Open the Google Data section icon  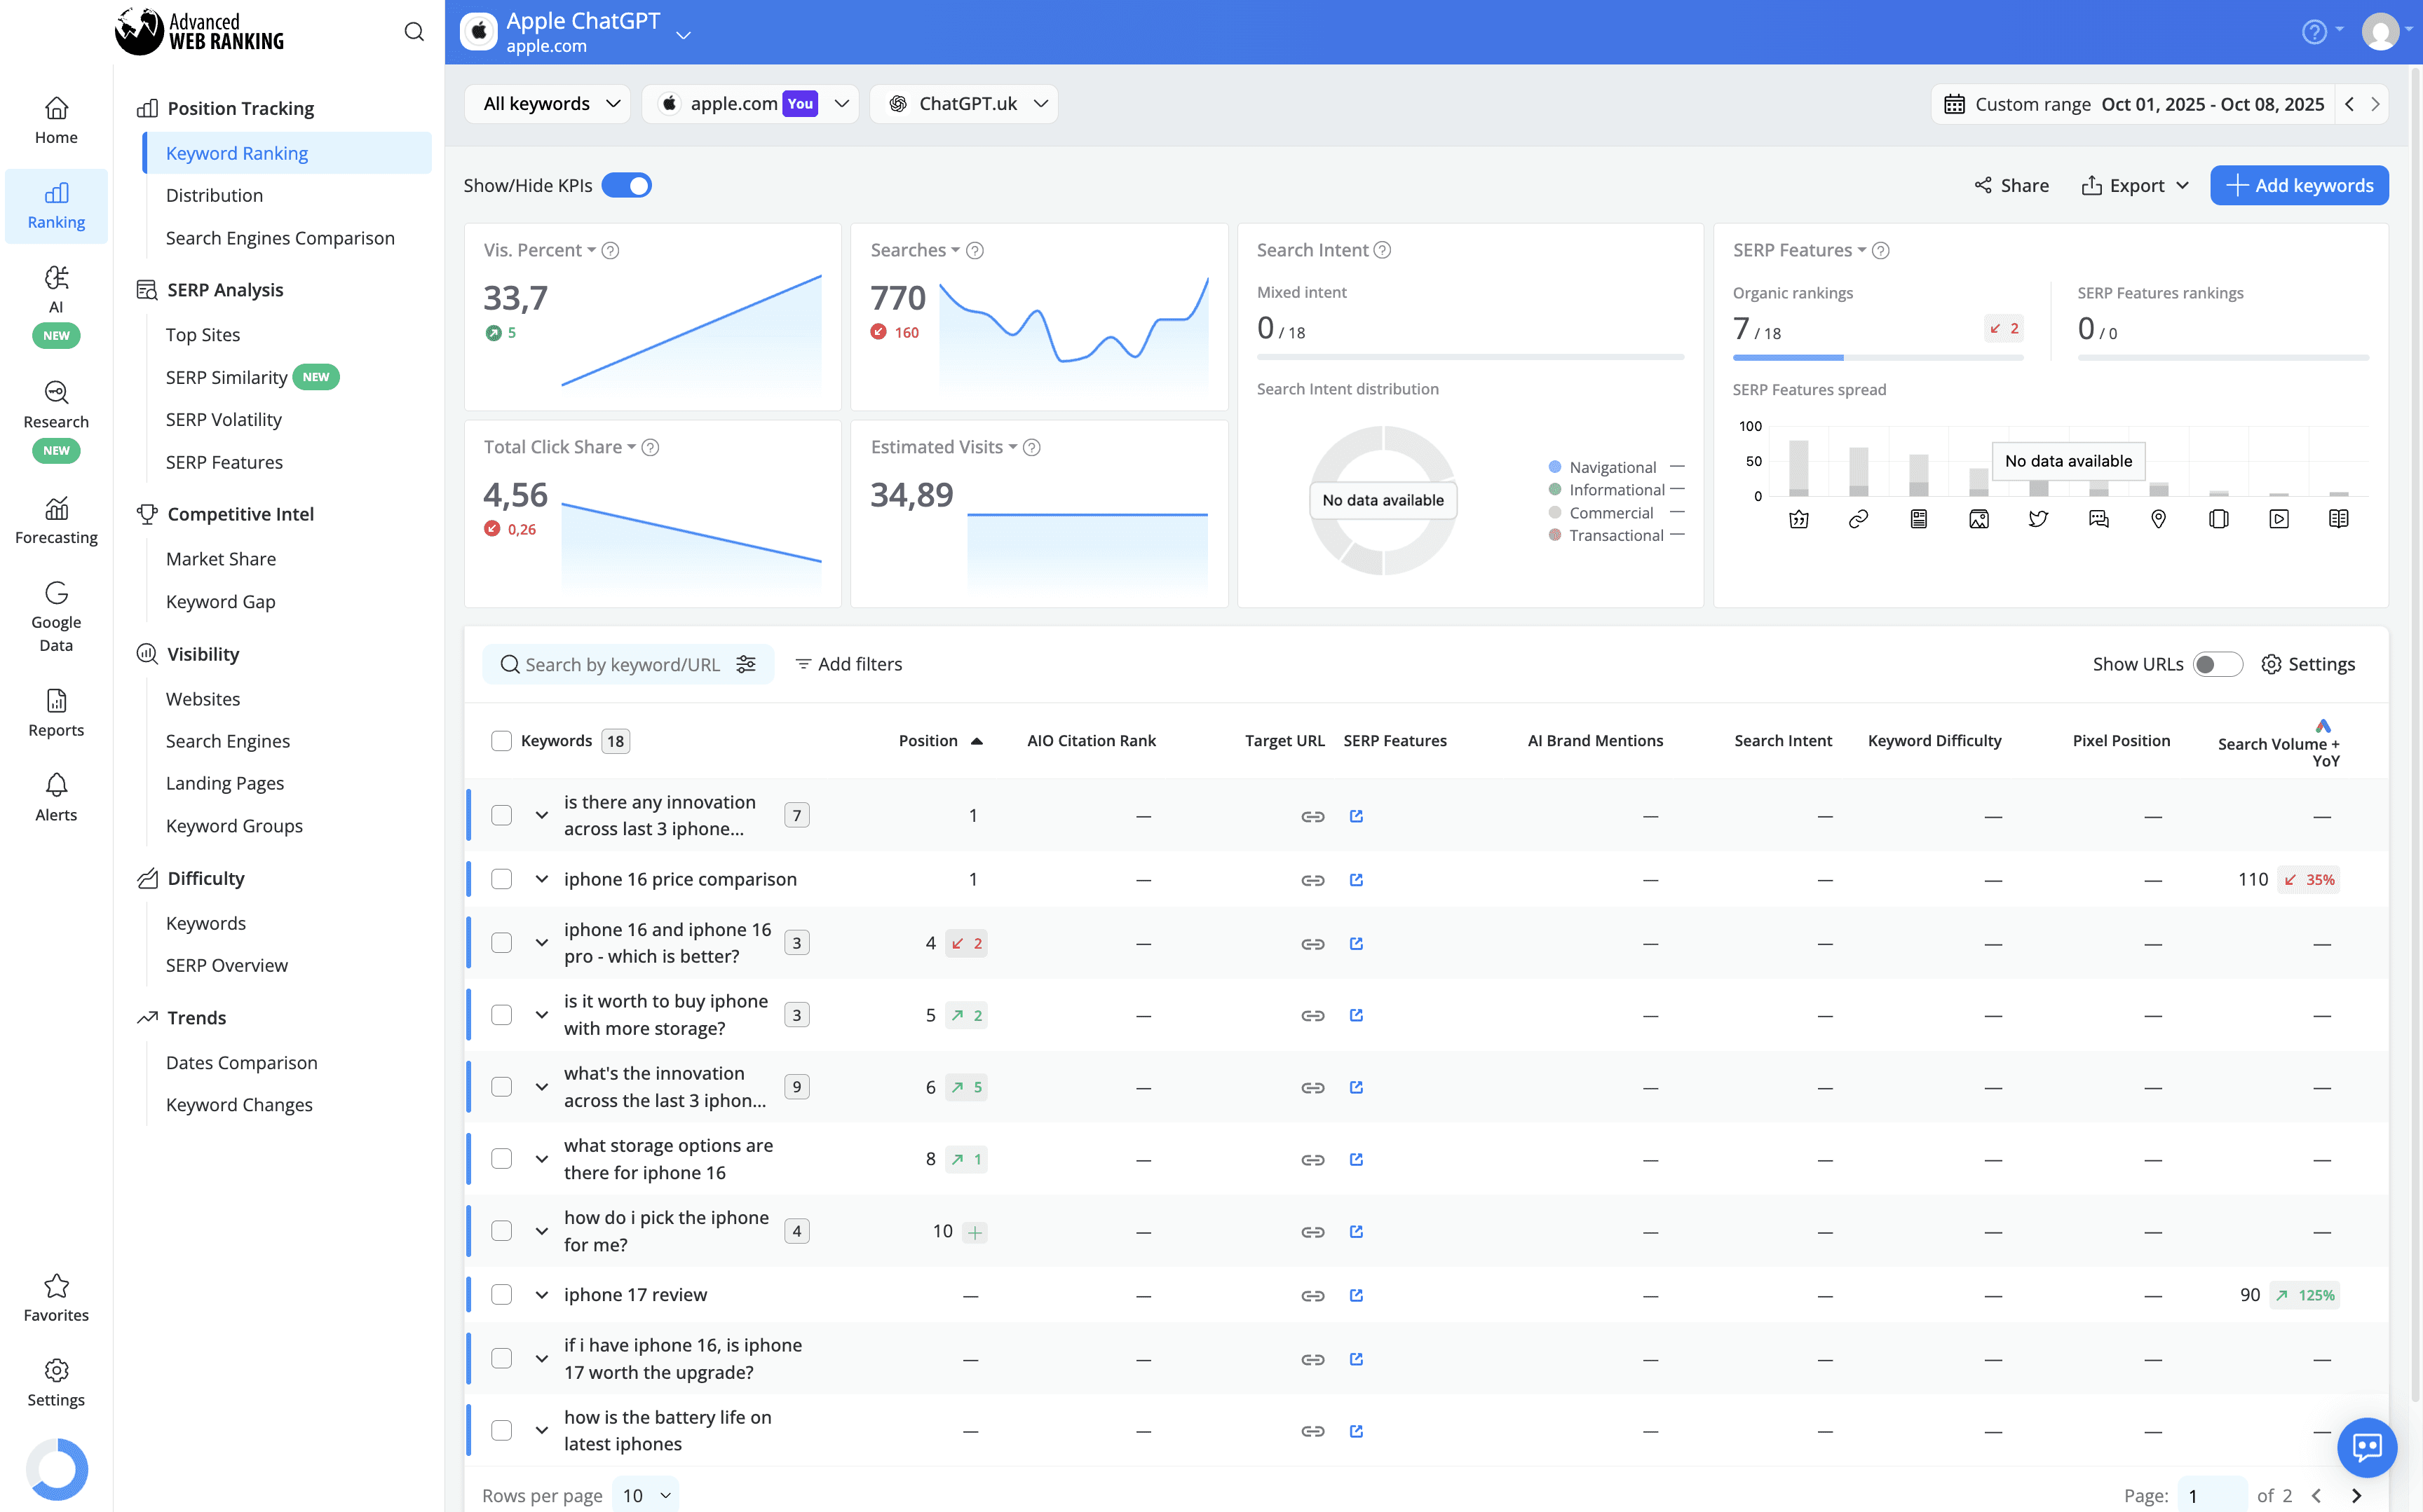tap(56, 593)
